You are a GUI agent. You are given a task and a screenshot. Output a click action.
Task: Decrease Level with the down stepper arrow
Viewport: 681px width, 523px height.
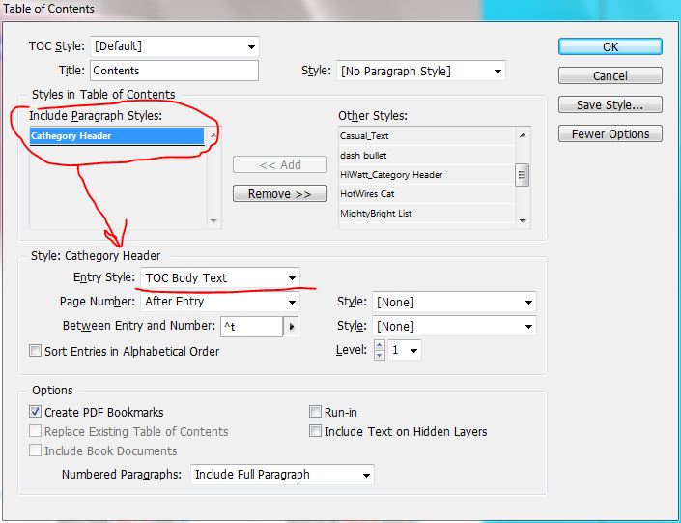[x=380, y=355]
